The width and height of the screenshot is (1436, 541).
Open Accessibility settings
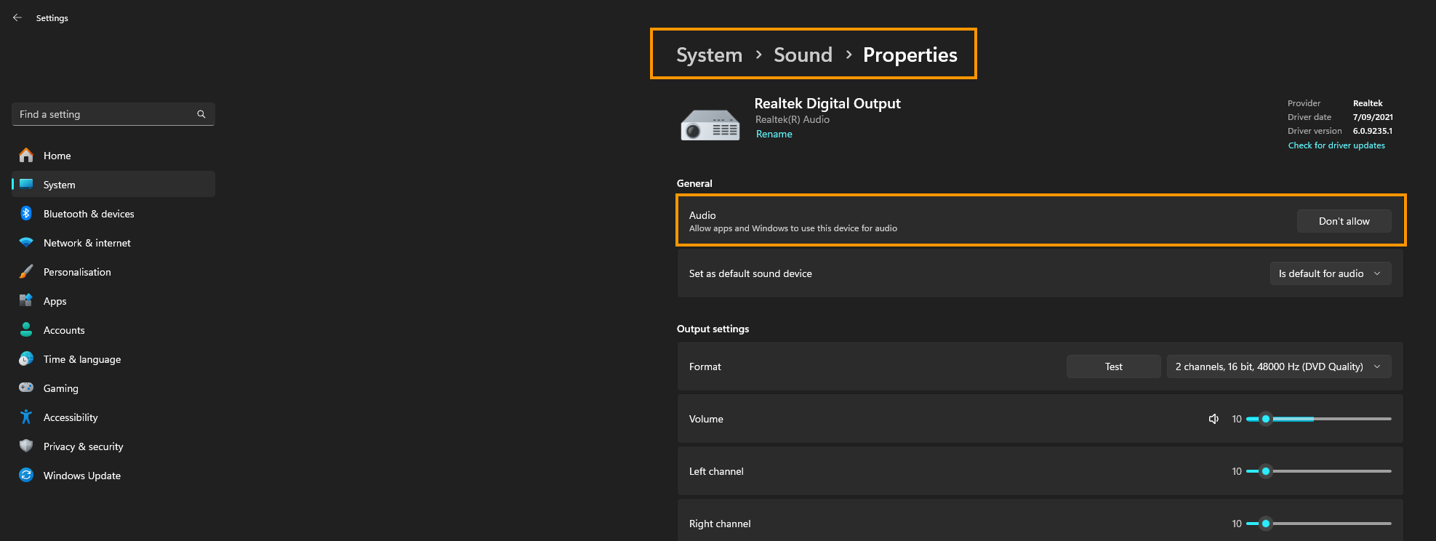pos(113,417)
